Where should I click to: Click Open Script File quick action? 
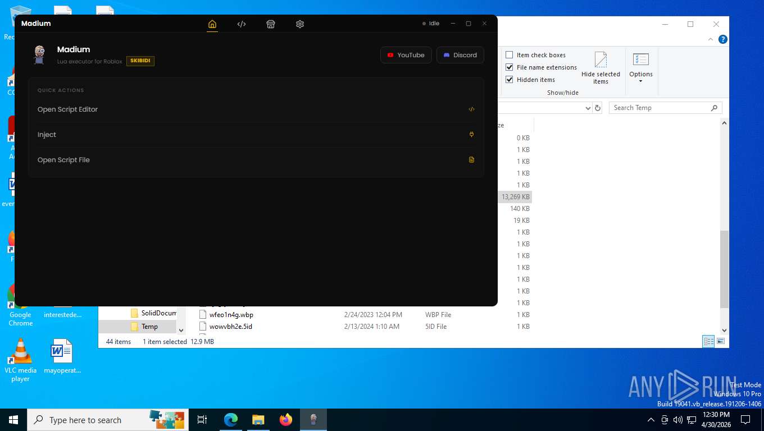tap(256, 160)
